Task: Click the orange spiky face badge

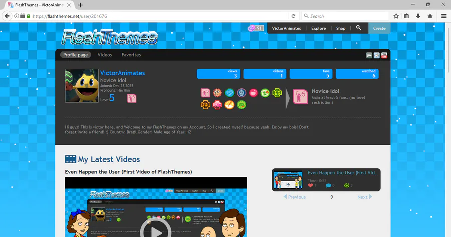Action: [217, 93]
